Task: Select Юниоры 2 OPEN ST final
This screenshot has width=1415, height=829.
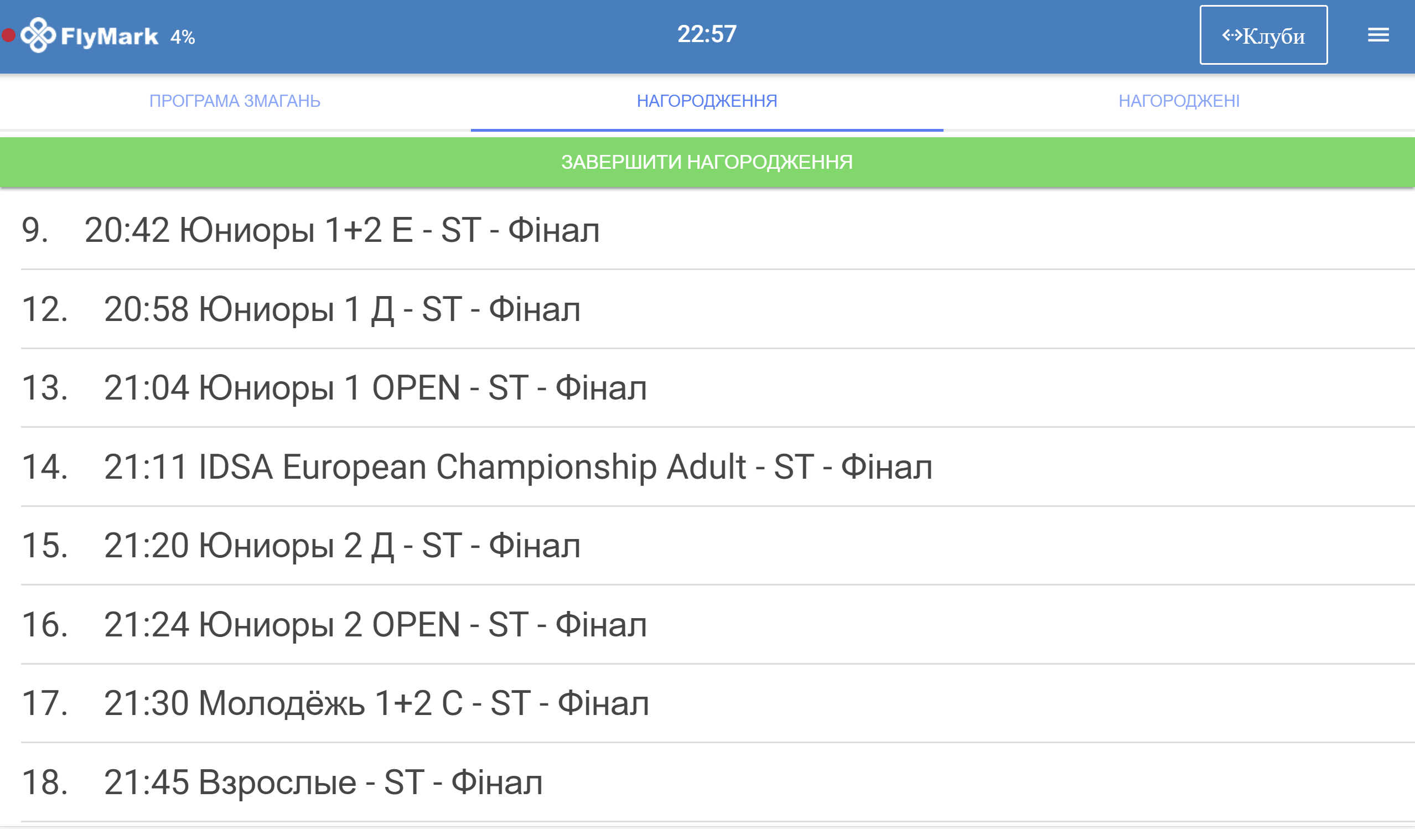Action: 375,625
